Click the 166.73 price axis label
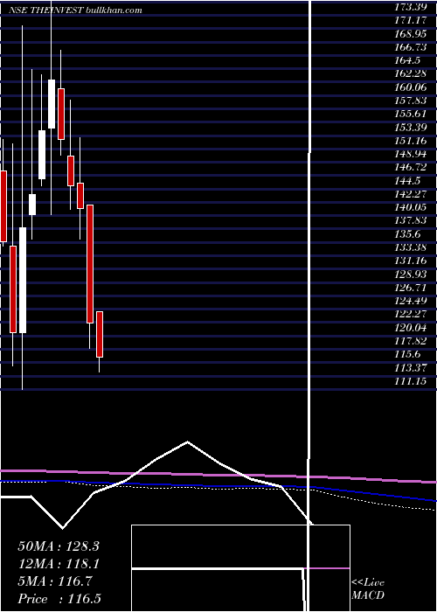 [411, 47]
